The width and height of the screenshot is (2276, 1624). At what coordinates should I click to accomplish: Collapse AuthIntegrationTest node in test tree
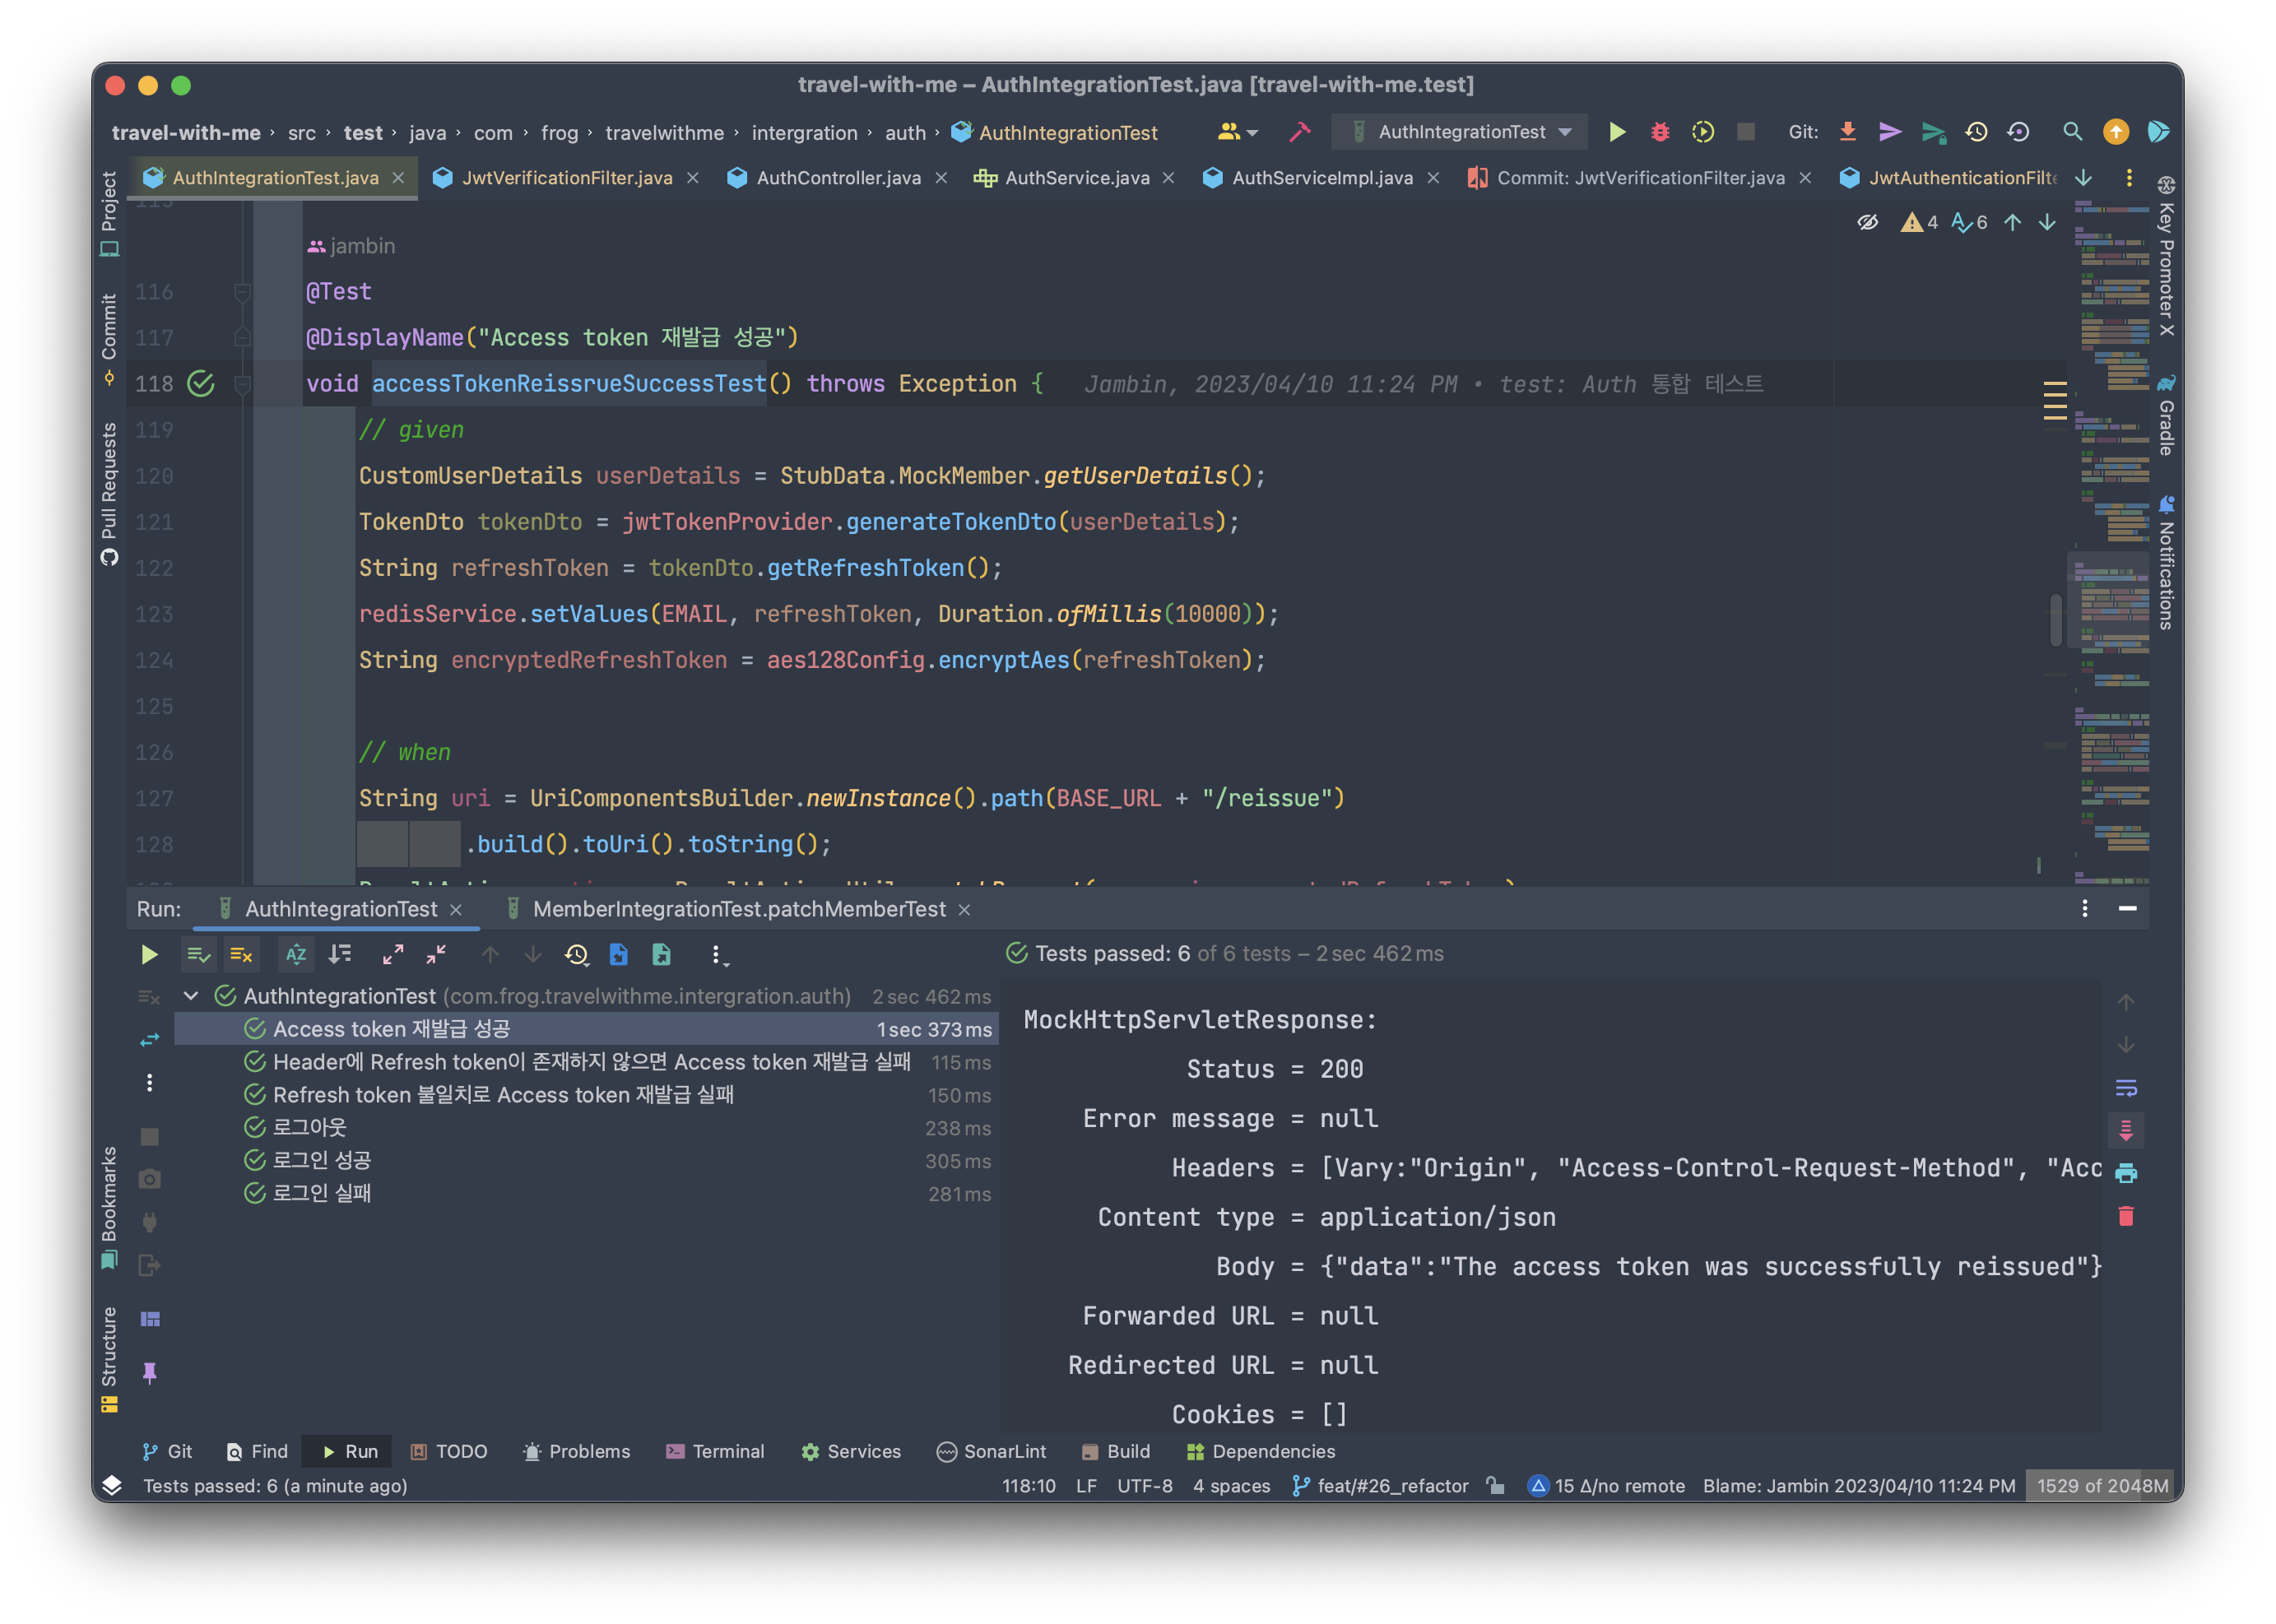tap(191, 996)
